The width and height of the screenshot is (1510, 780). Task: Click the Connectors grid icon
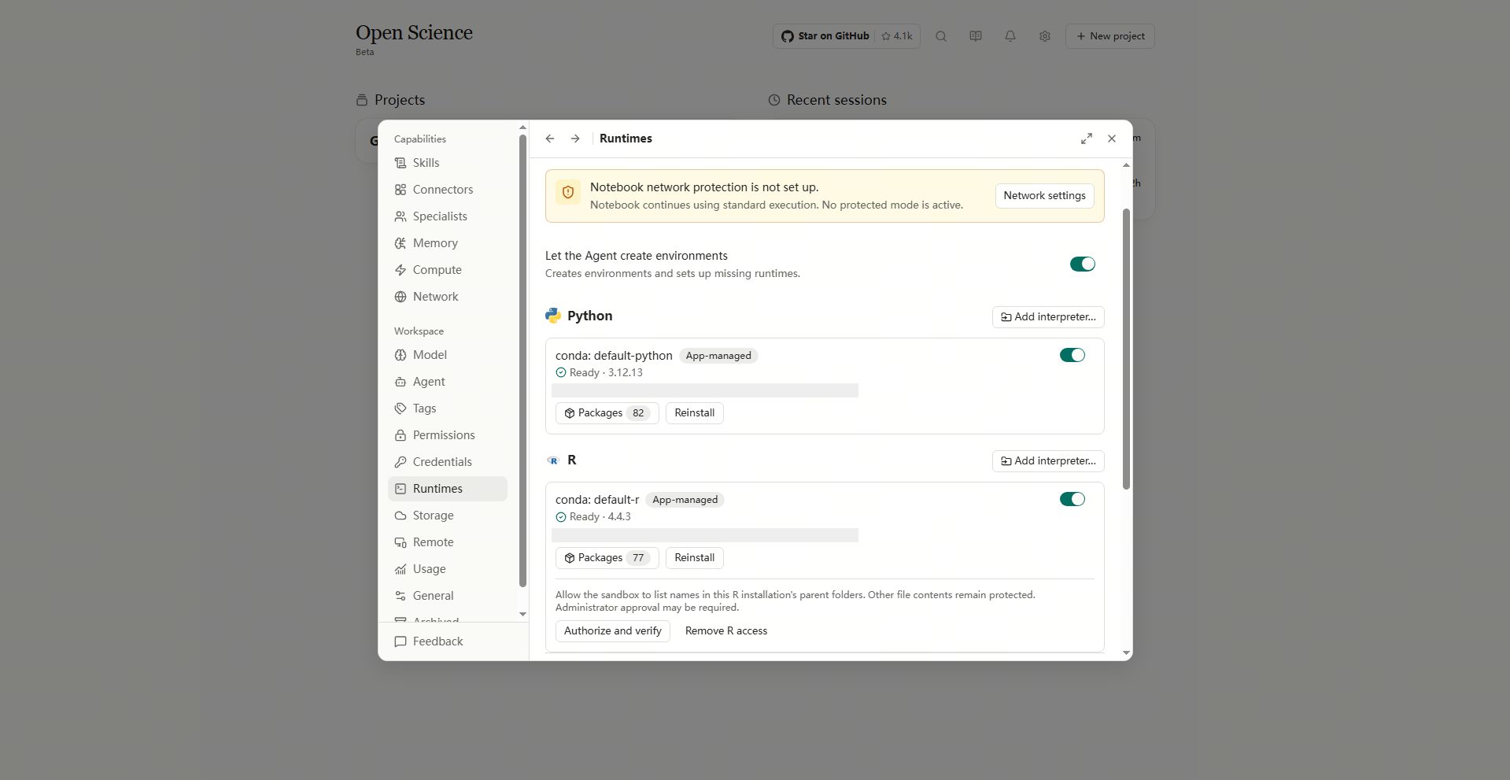point(401,190)
